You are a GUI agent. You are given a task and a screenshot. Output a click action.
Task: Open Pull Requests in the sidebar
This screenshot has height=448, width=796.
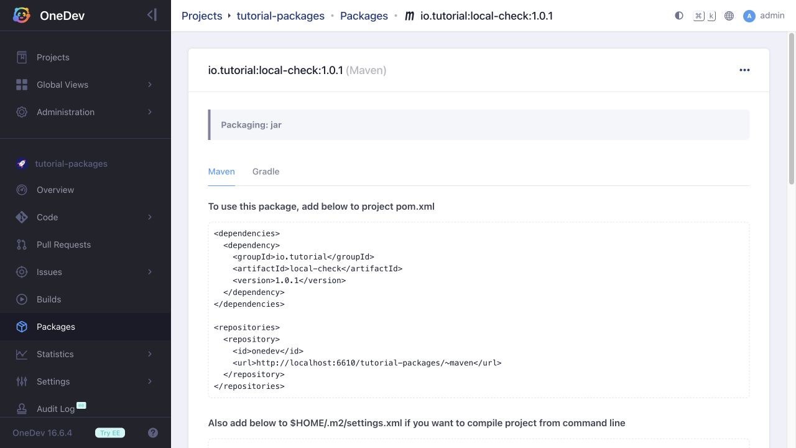[x=85, y=245]
